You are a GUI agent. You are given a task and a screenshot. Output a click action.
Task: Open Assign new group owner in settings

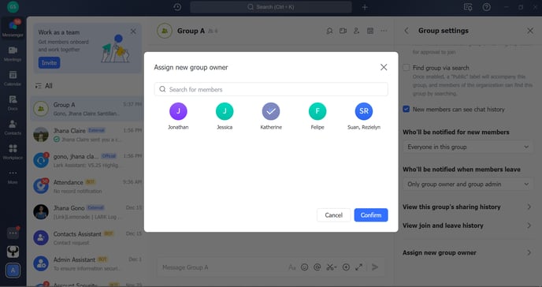[x=468, y=253]
